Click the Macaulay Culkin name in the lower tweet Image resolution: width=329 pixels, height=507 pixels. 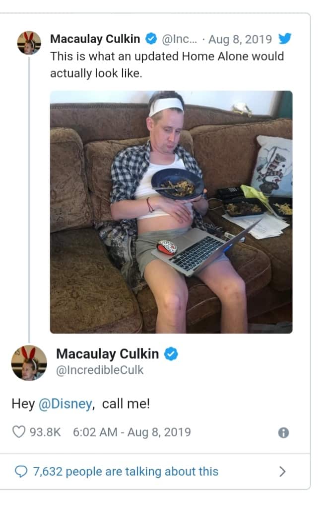point(108,354)
